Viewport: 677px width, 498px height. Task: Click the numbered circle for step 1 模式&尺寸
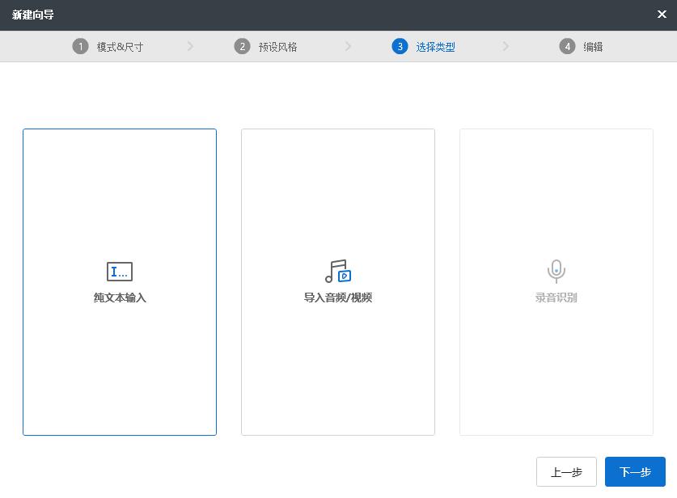click(80, 46)
